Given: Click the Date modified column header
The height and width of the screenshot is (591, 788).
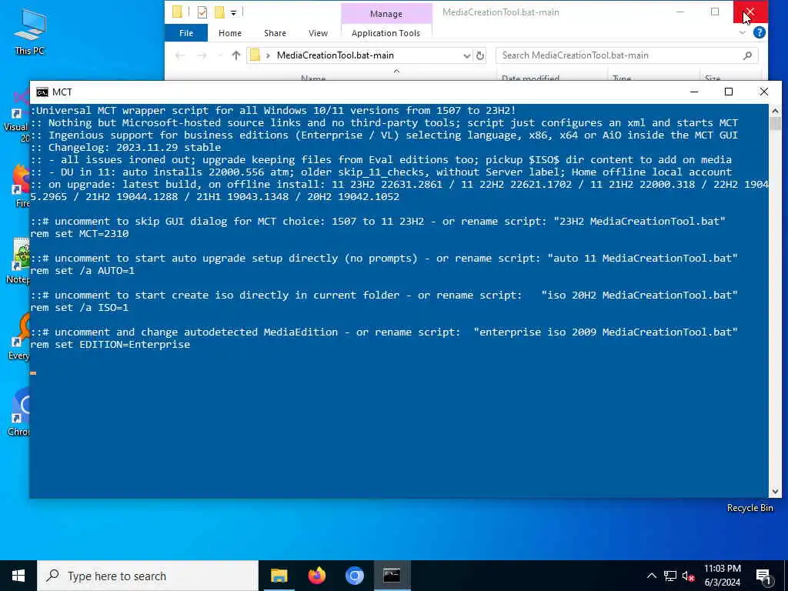Looking at the screenshot, I should coord(530,78).
